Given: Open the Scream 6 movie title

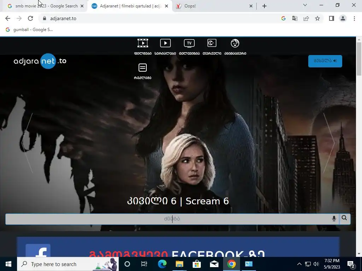Looking at the screenshot, I should click(x=178, y=201).
